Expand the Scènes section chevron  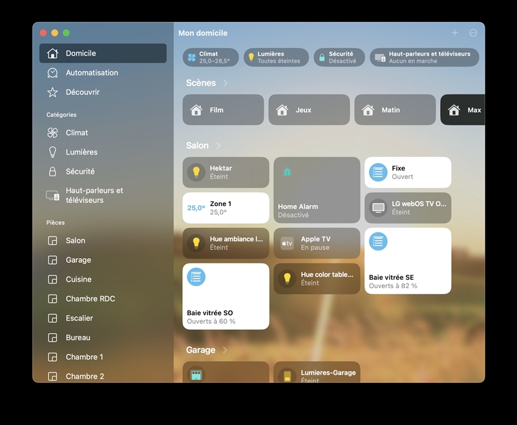(226, 83)
